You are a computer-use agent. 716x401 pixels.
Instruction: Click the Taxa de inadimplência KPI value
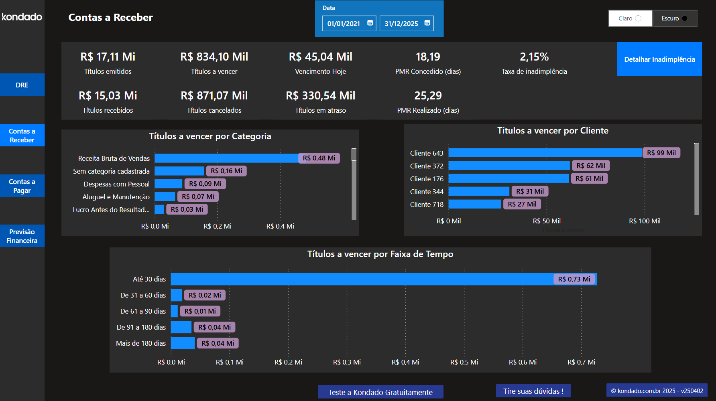[x=534, y=57]
